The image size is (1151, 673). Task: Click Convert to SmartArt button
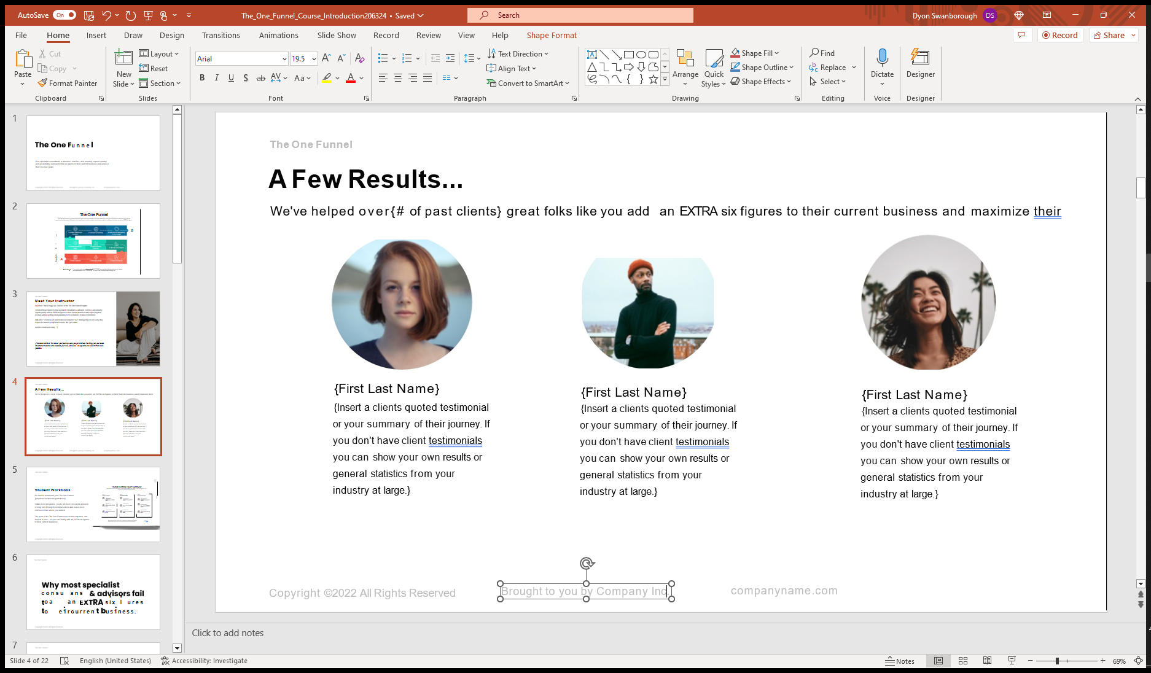point(528,84)
